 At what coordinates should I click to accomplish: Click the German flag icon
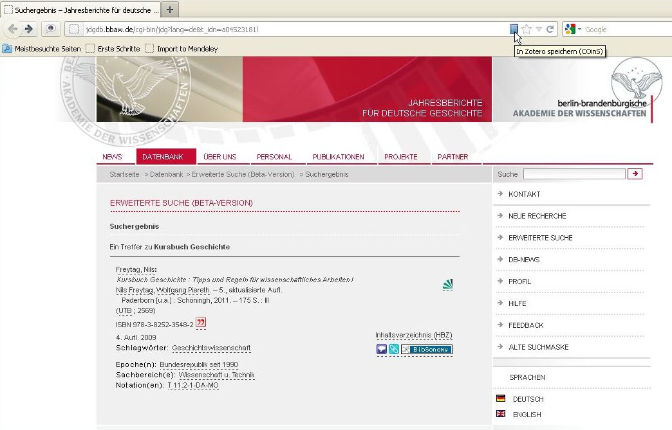(501, 399)
